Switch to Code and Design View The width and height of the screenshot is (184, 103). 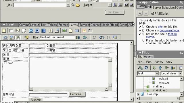[11, 37]
